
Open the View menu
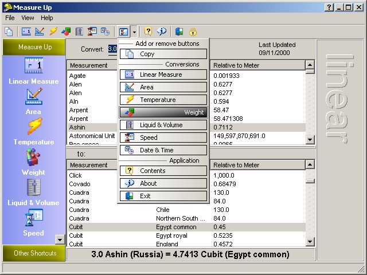click(x=28, y=18)
